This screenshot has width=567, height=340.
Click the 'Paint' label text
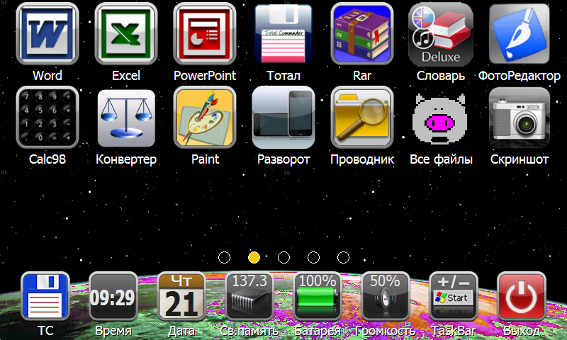pyautogui.click(x=205, y=159)
